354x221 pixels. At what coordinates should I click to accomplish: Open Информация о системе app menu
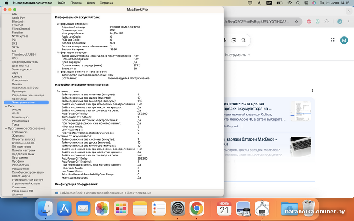(x=32, y=3)
